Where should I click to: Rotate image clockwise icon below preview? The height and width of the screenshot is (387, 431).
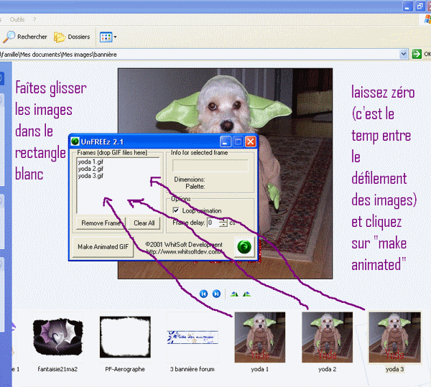(234, 294)
